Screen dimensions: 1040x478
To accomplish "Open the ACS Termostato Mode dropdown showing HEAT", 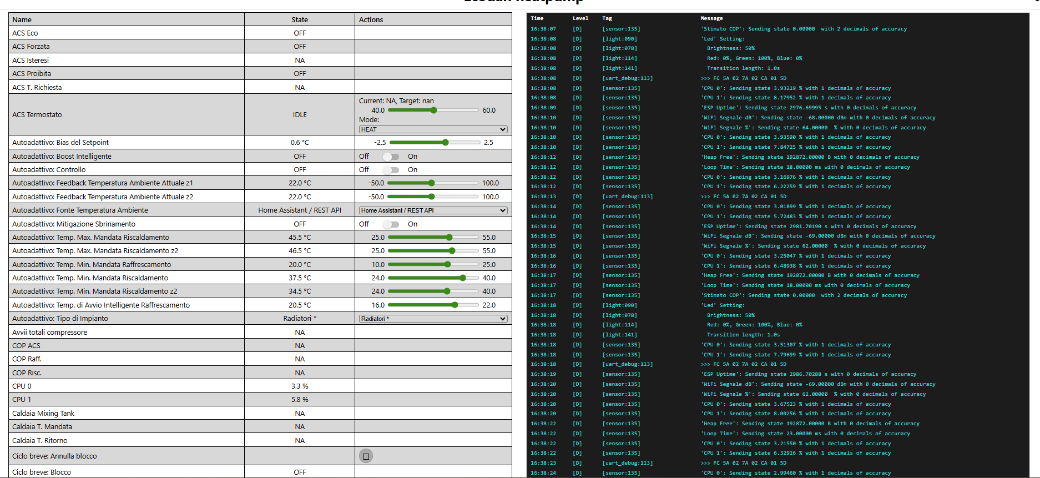I will click(x=433, y=129).
